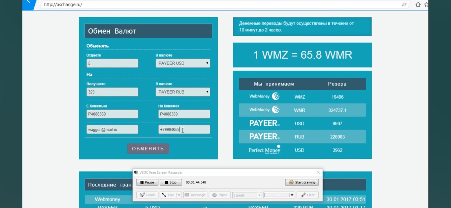Open the PAYEER USD currency dropdown
The image size is (451, 208).
coord(183,63)
